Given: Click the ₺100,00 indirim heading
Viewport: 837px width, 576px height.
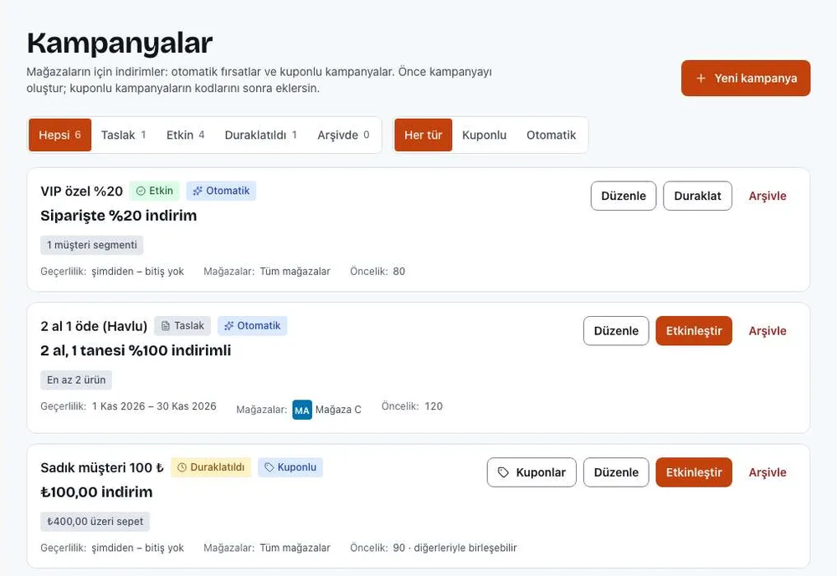Looking at the screenshot, I should click(96, 492).
